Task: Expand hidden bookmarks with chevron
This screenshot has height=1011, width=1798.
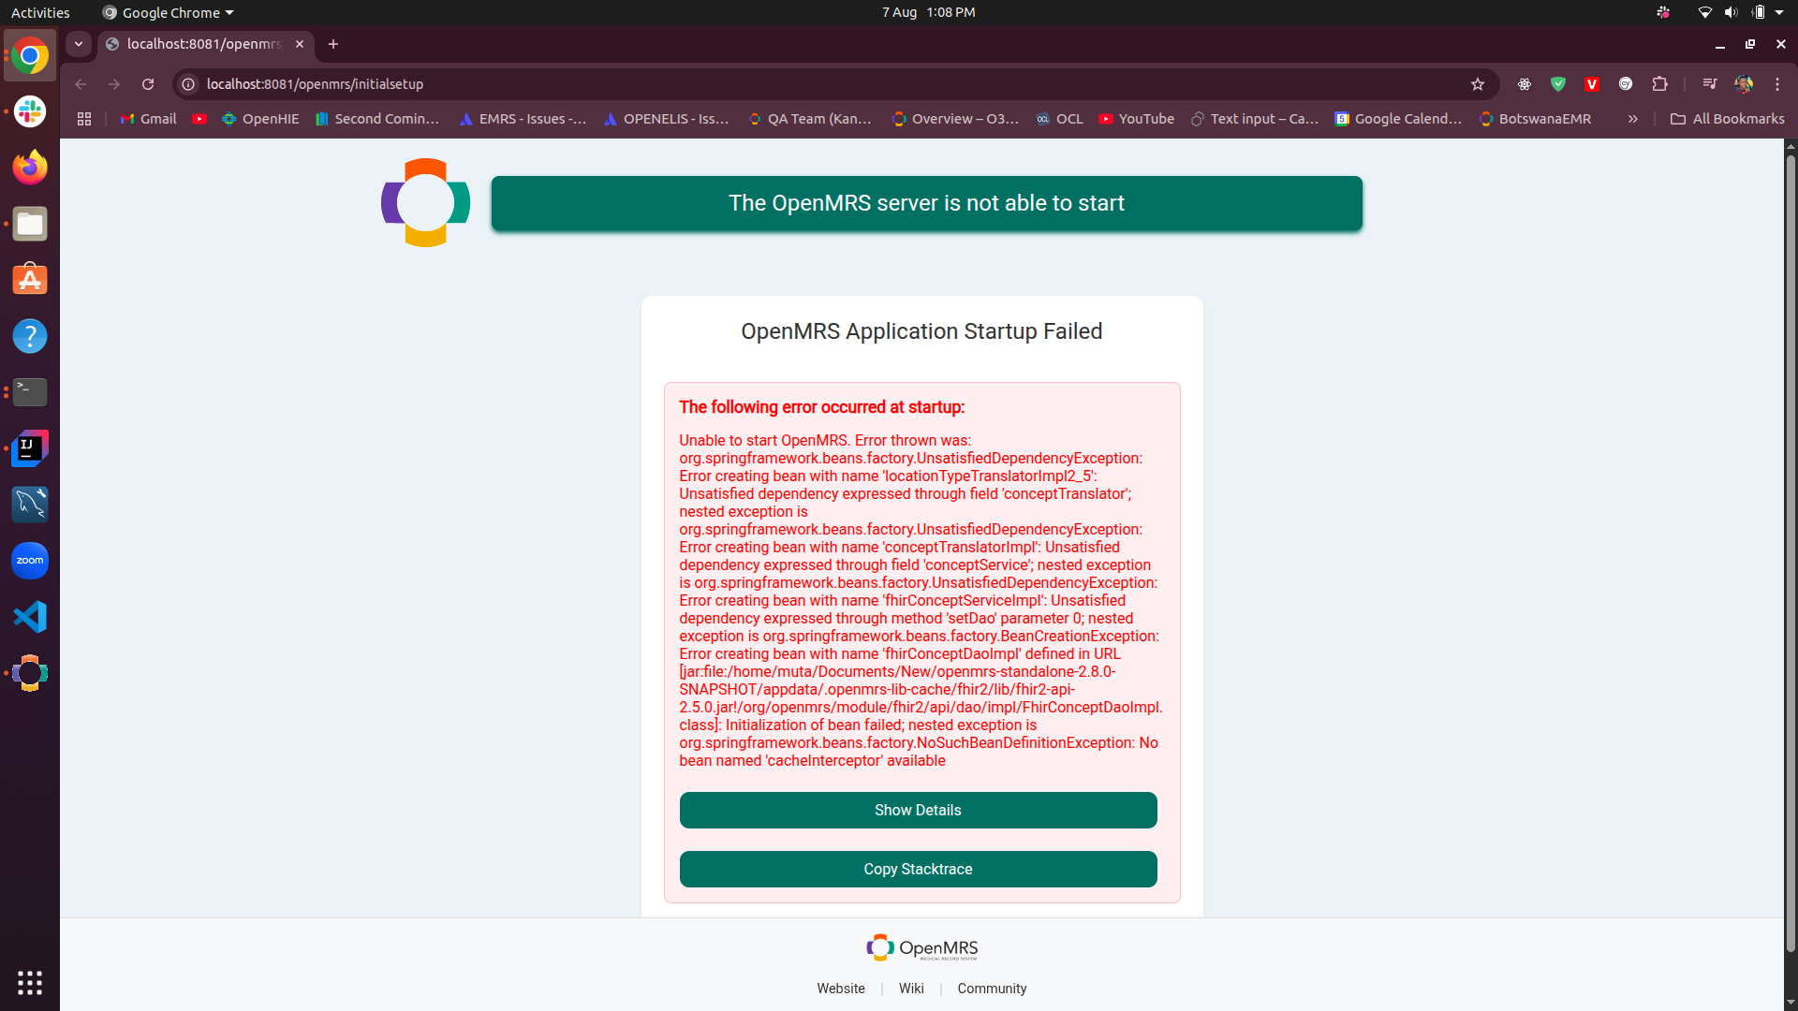Action: point(1632,119)
